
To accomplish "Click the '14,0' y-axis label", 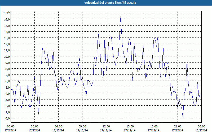I will 7,32.
